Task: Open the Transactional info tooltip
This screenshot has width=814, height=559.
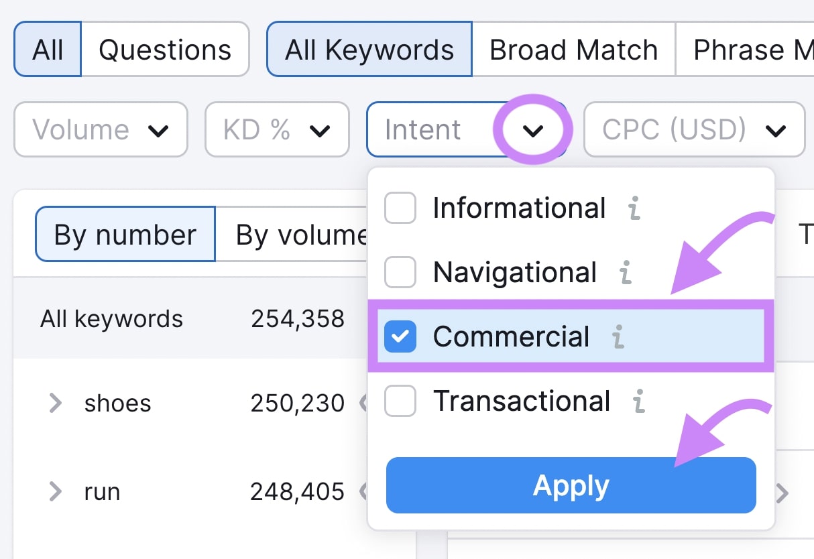Action: [x=638, y=401]
